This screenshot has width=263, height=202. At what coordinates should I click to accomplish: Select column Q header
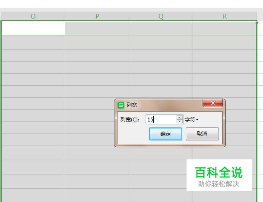point(161,16)
